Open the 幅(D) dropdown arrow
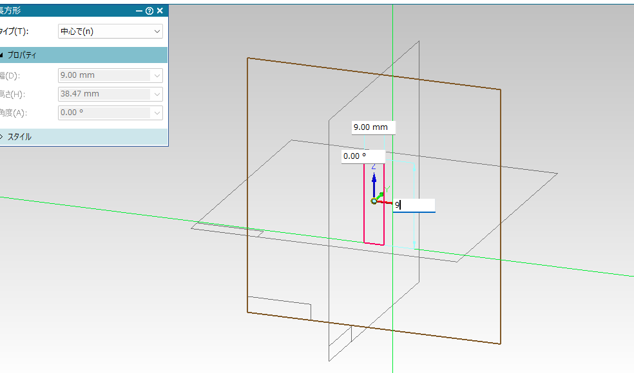Image resolution: width=634 pixels, height=373 pixels. (157, 75)
